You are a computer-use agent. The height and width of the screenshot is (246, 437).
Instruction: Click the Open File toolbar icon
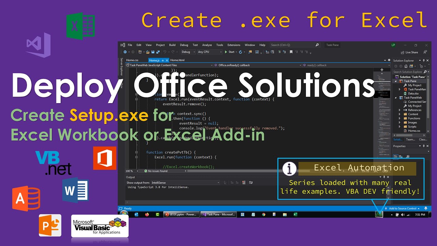click(149, 52)
